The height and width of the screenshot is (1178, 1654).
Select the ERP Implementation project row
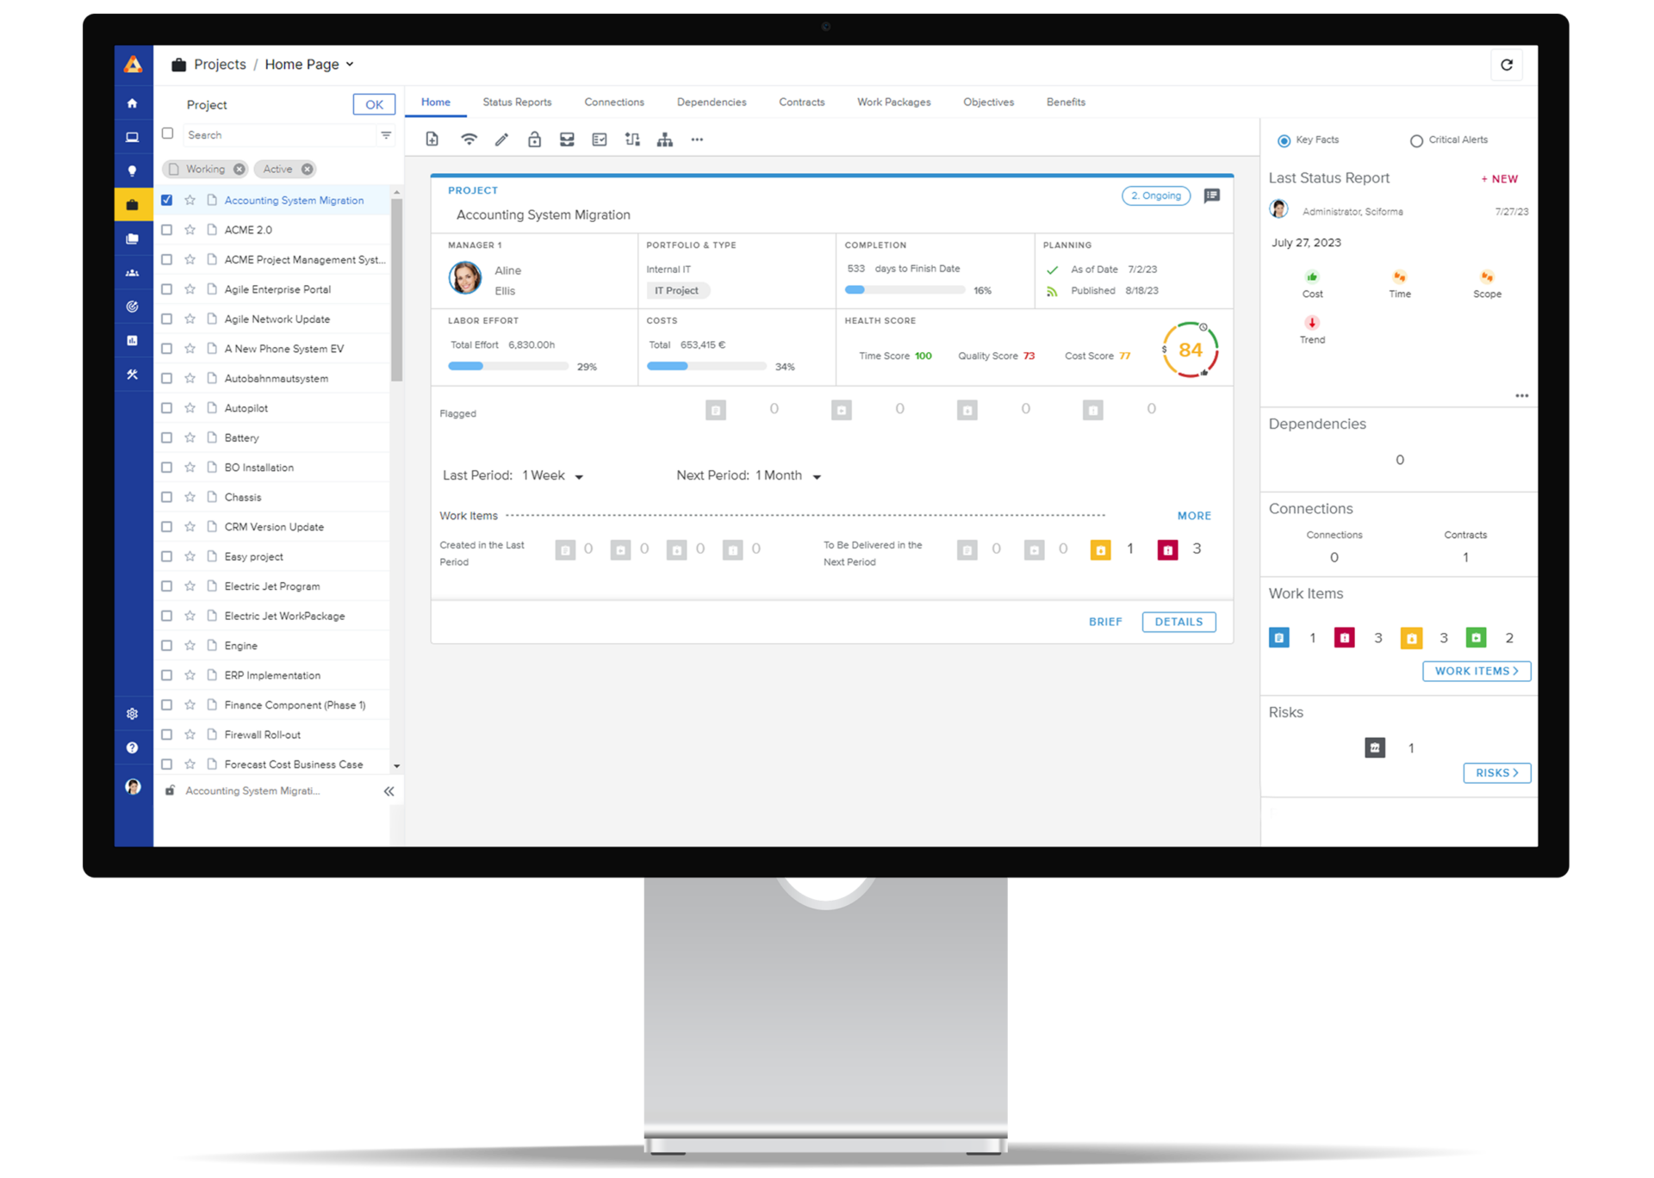pos(272,675)
